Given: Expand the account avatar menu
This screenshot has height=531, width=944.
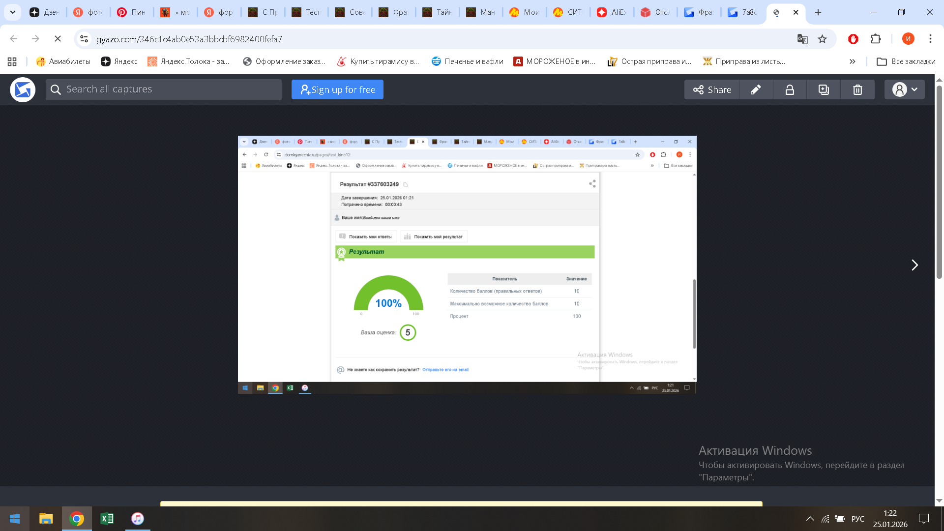Looking at the screenshot, I should pyautogui.click(x=904, y=89).
